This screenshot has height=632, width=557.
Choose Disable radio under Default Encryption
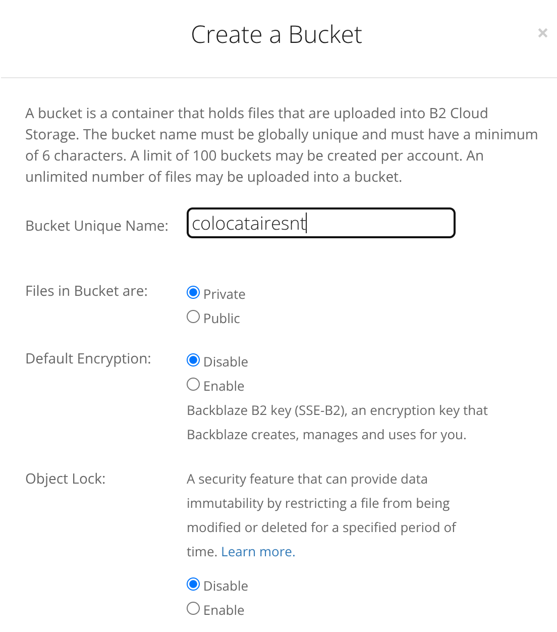pos(193,360)
